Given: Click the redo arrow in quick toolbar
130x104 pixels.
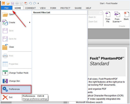Looking at the screenshot, I should pos(35,3).
